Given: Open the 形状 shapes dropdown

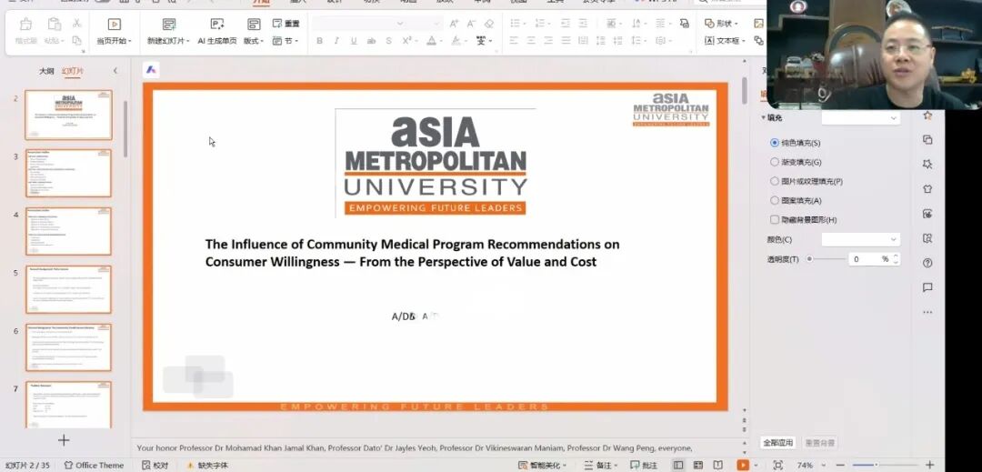Looking at the screenshot, I should click(x=721, y=24).
